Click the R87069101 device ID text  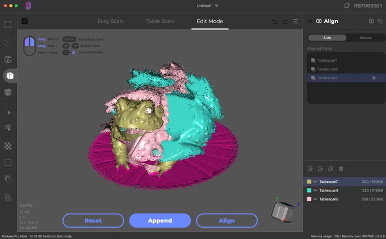click(x=368, y=6)
